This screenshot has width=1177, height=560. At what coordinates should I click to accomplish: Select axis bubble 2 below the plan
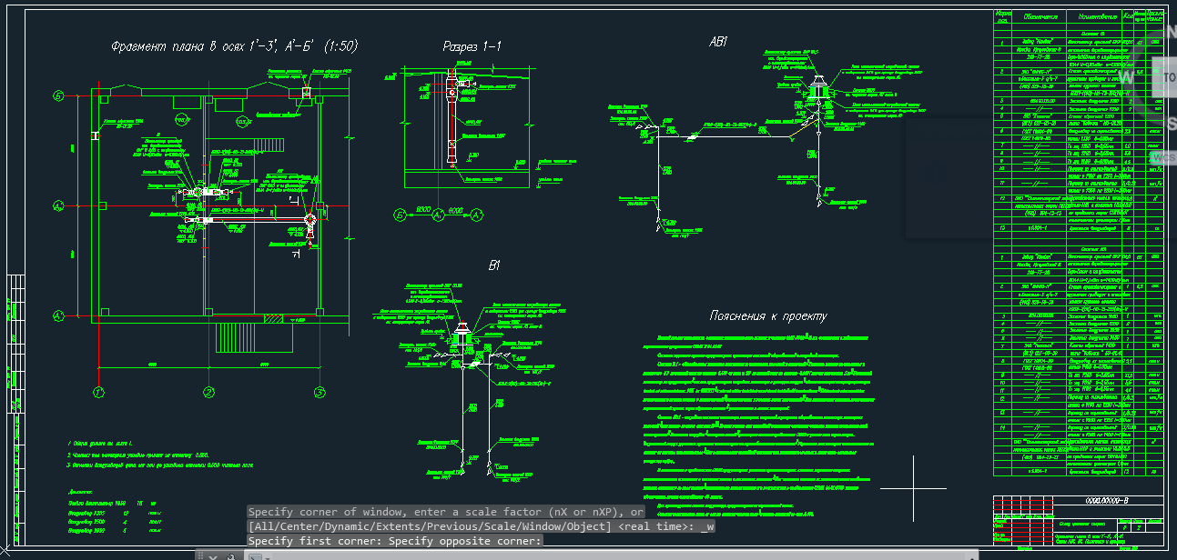pyautogui.click(x=208, y=392)
